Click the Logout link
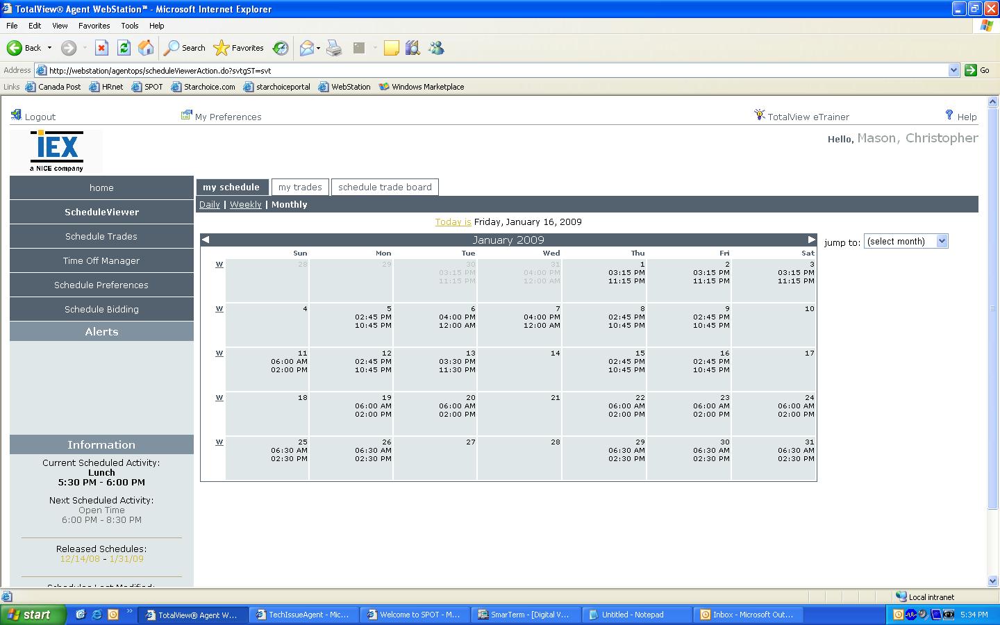This screenshot has height=625, width=1000. (x=40, y=117)
